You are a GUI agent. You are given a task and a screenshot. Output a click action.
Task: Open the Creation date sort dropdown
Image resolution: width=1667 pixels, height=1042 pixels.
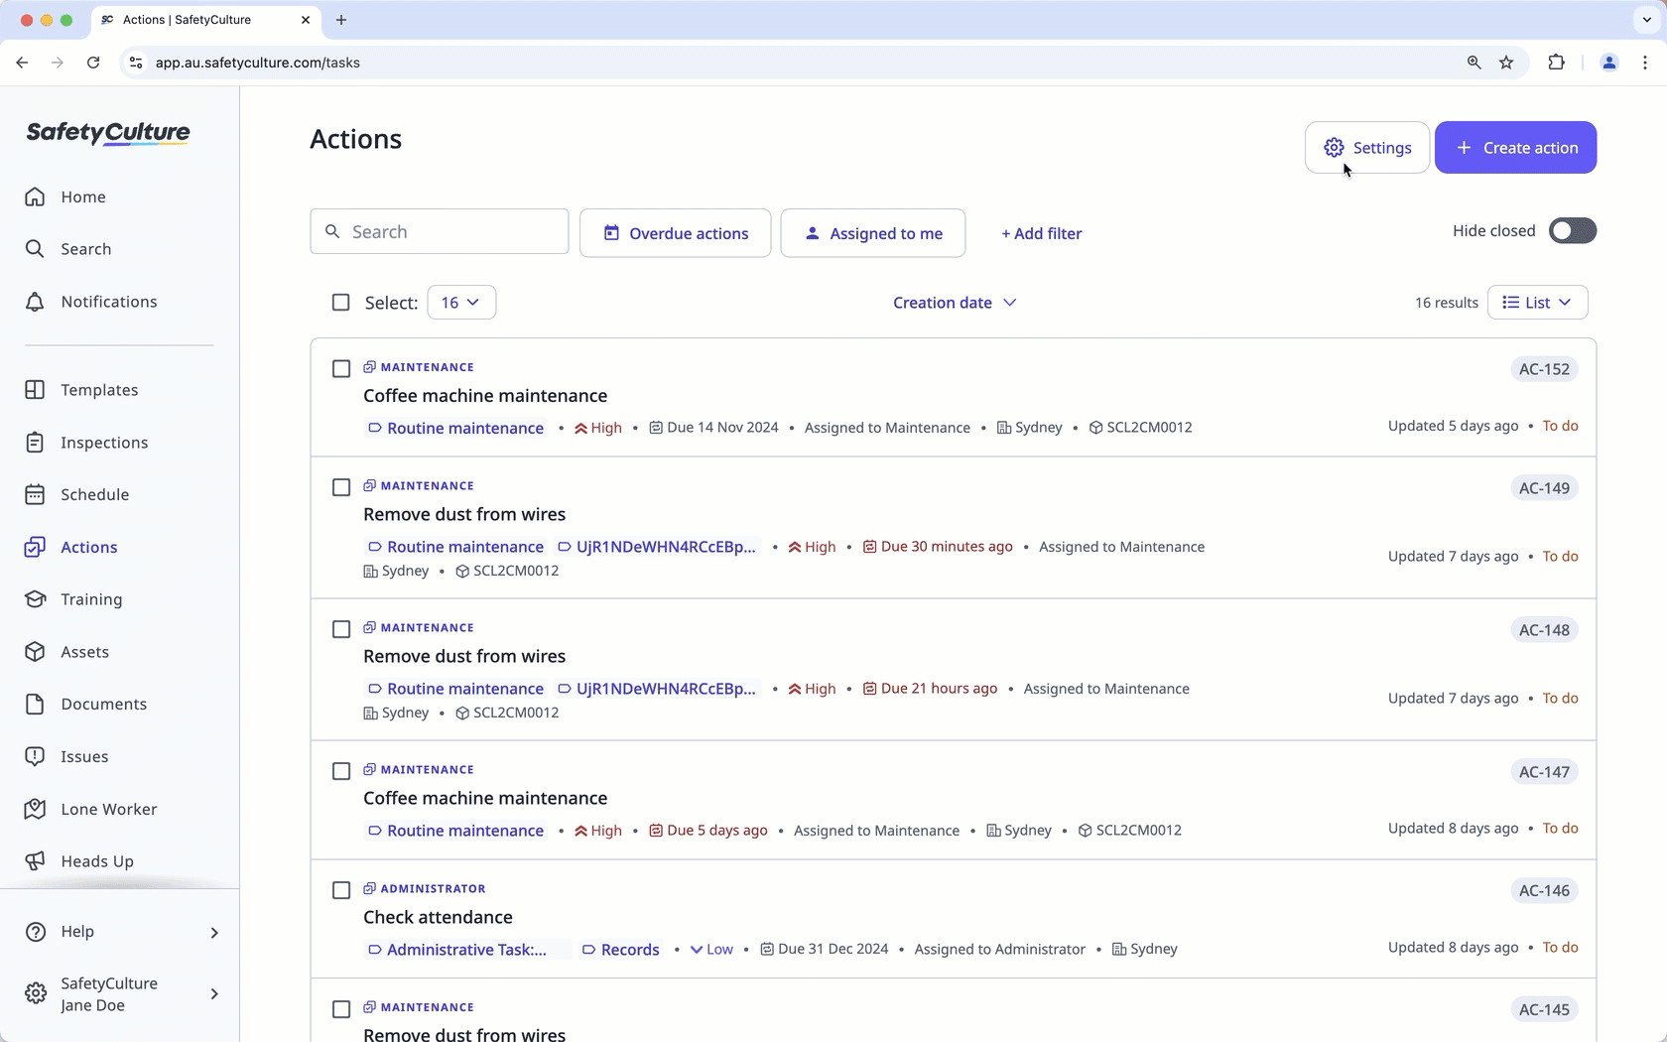(x=955, y=303)
